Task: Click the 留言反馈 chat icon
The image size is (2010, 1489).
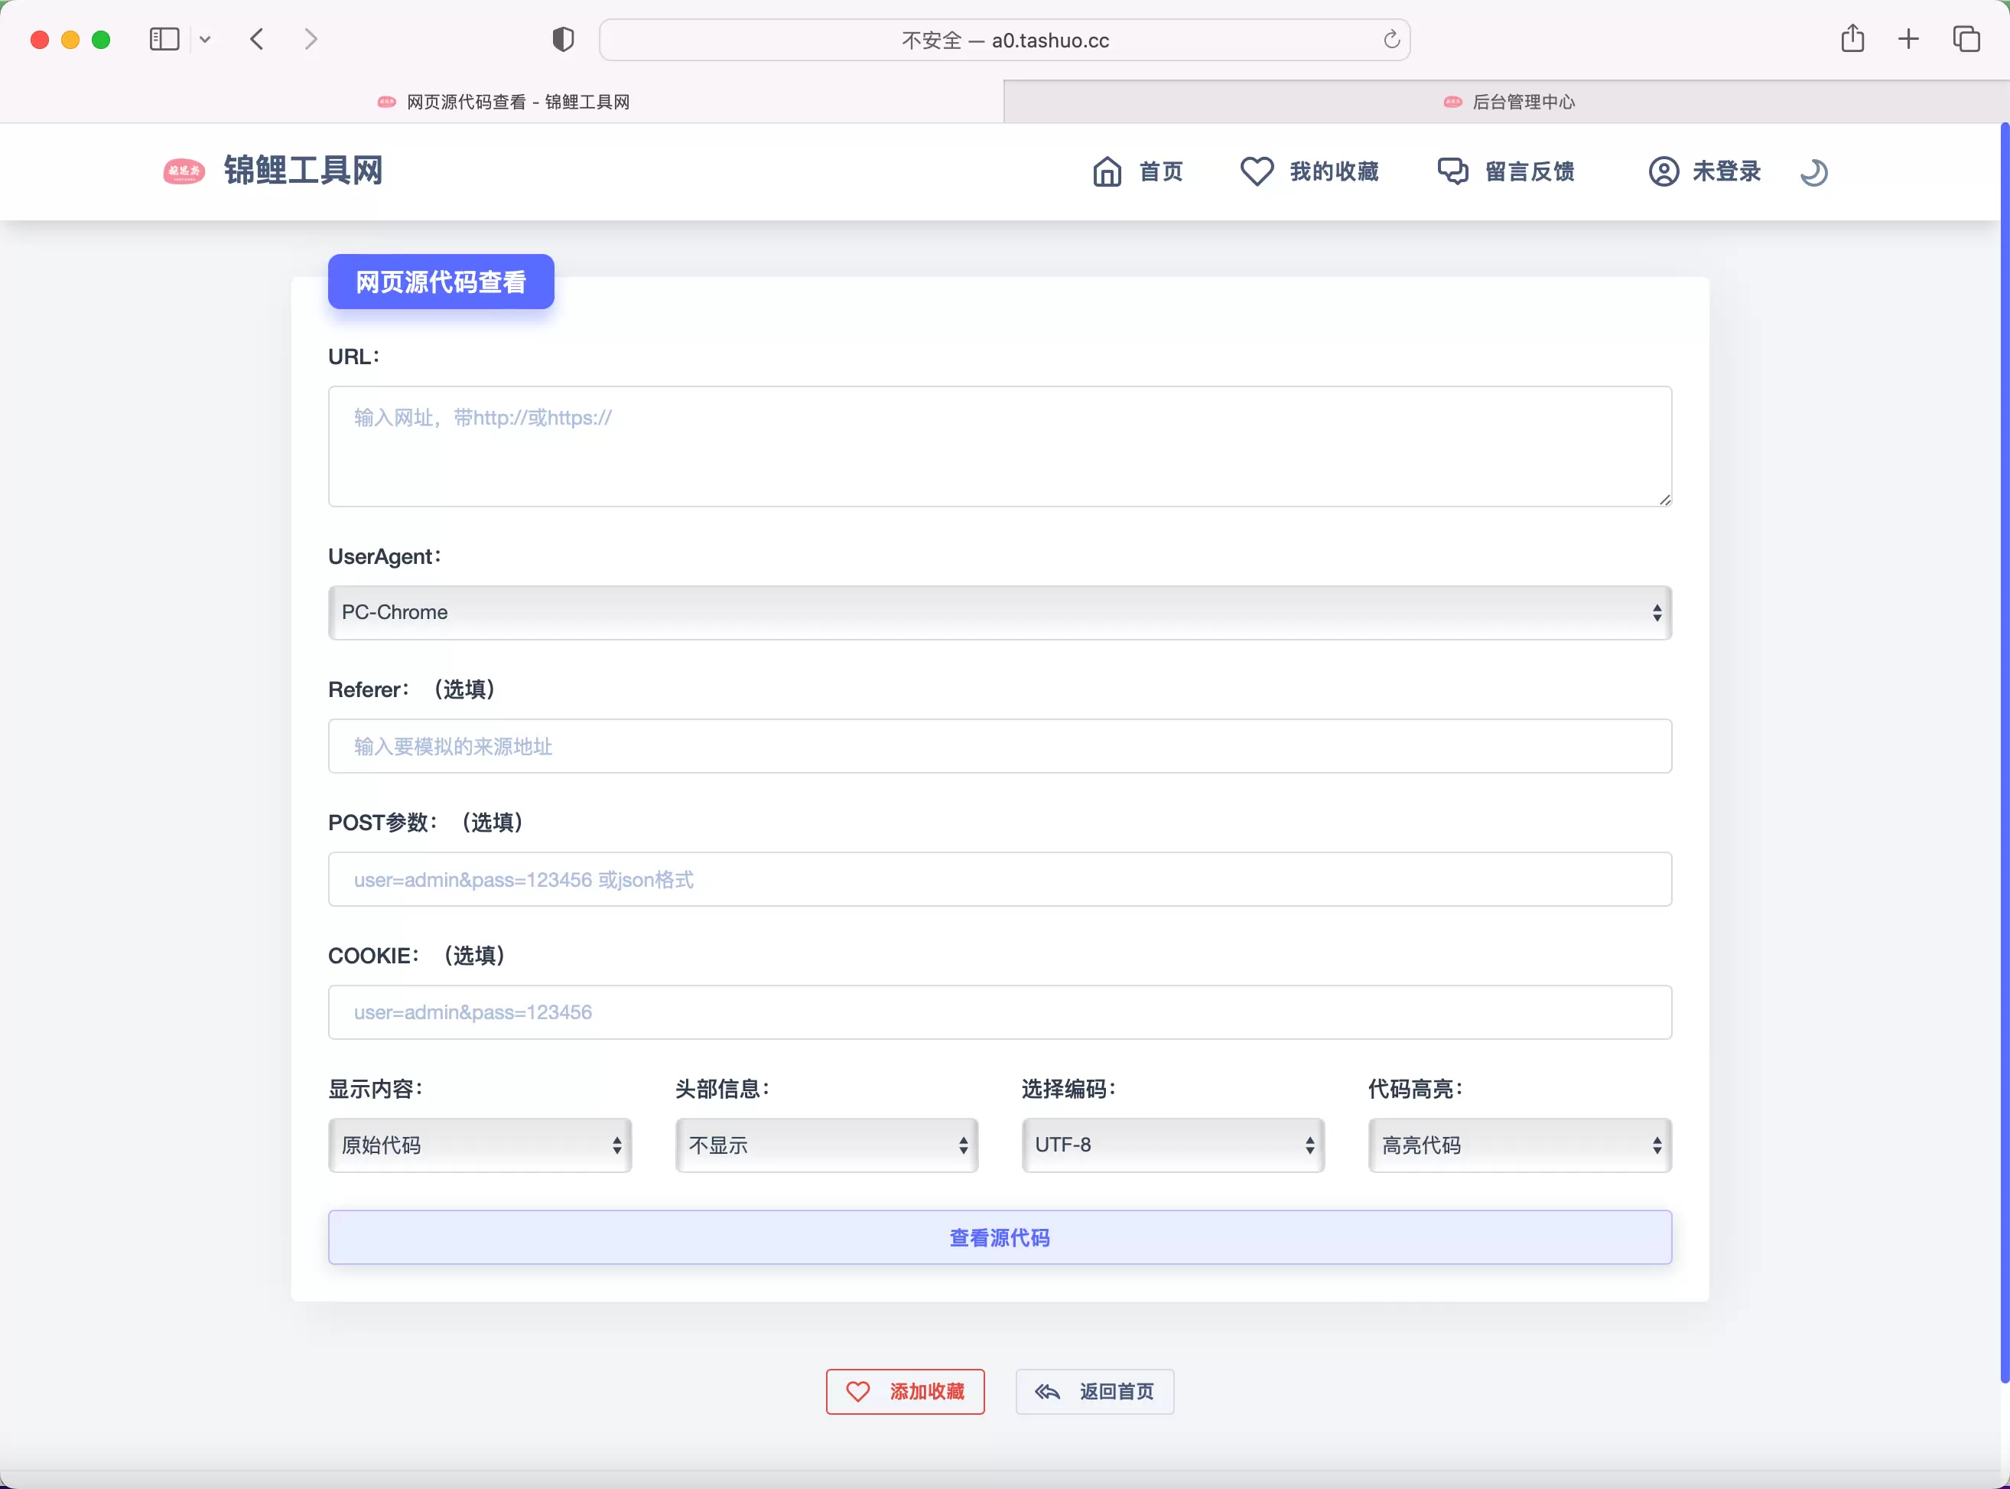Action: point(1452,171)
